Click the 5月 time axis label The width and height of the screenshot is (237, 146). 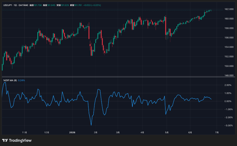(x=167, y=133)
